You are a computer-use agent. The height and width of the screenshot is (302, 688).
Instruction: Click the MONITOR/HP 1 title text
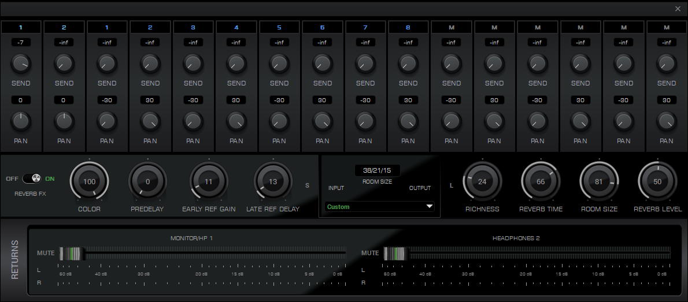[191, 238]
